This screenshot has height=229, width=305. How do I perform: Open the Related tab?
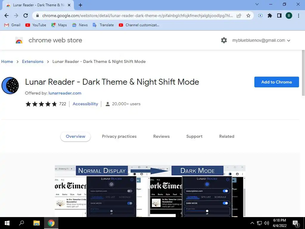point(227,136)
